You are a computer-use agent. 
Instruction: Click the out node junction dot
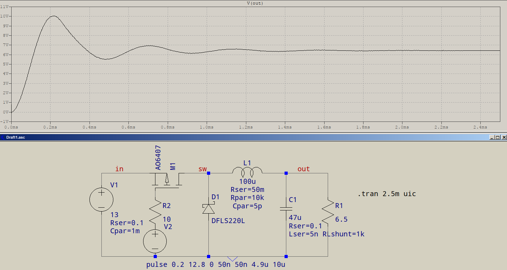point(286,173)
